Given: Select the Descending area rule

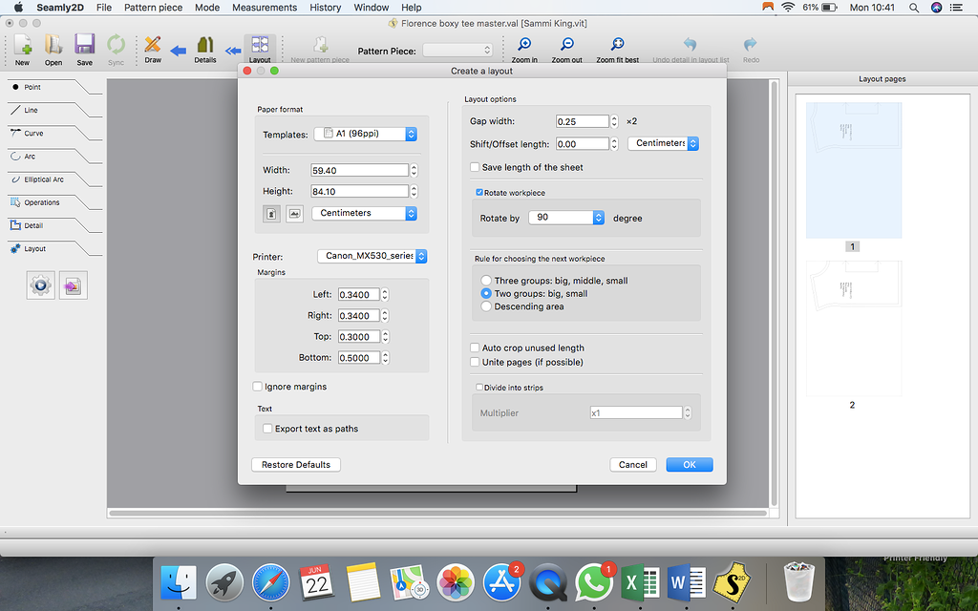Looking at the screenshot, I should click(x=486, y=305).
